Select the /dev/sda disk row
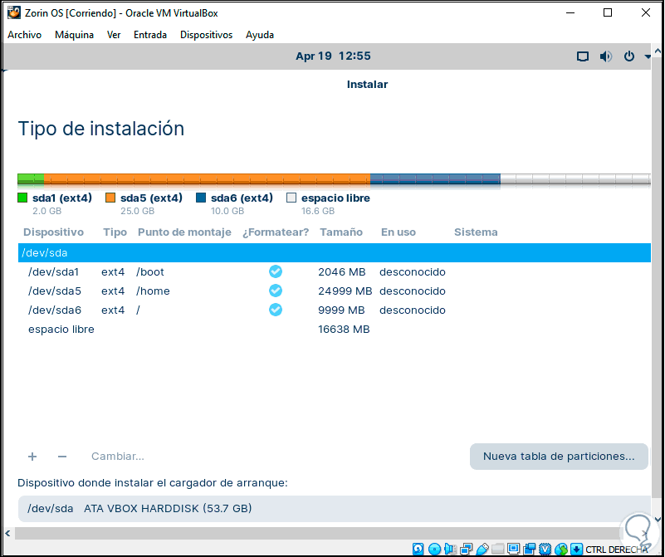Image resolution: width=665 pixels, height=557 pixels. (x=335, y=252)
